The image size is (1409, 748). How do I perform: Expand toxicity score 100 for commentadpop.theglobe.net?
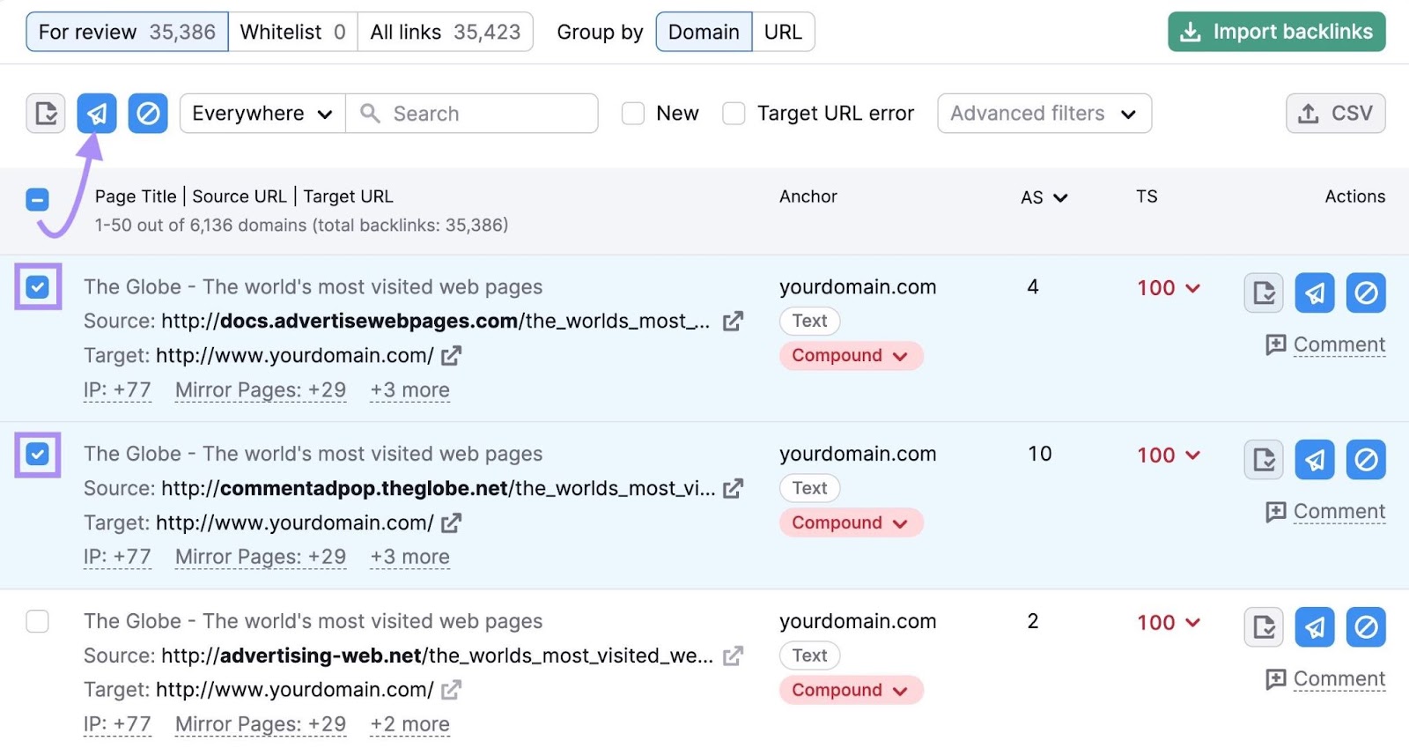click(1169, 455)
